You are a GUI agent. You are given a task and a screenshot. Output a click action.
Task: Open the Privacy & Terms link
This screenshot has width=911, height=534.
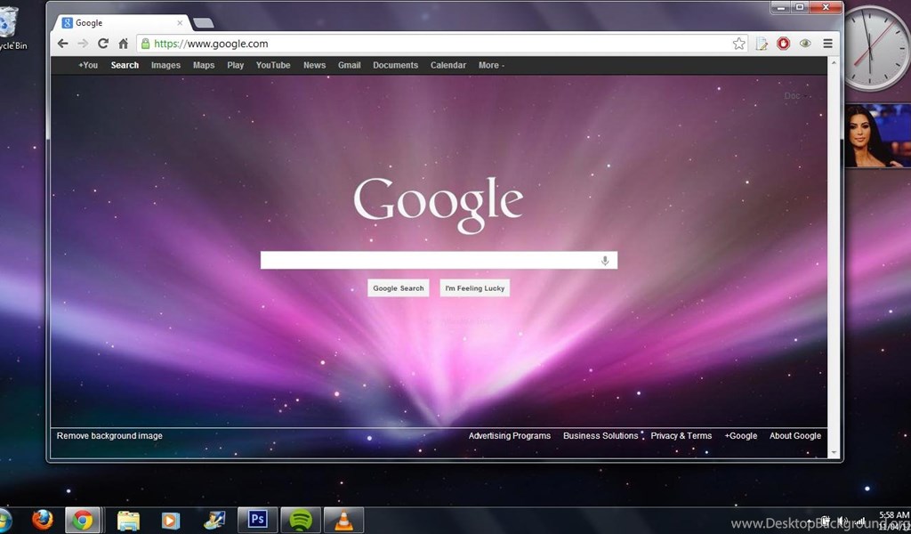(681, 436)
